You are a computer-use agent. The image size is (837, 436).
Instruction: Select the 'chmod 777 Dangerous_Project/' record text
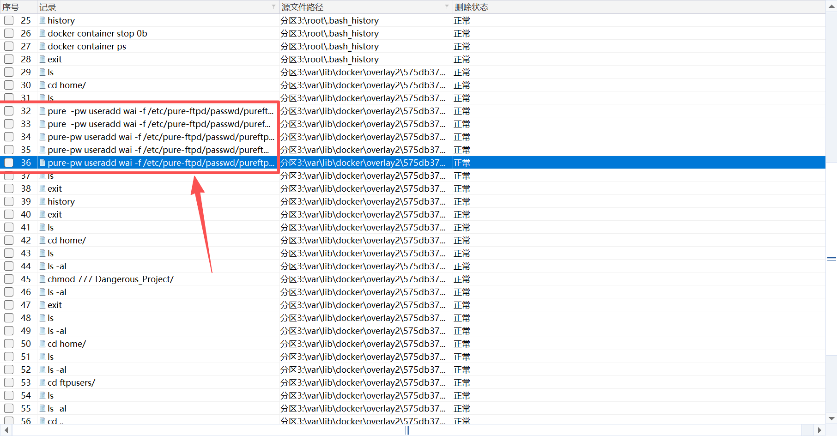pyautogui.click(x=110, y=279)
